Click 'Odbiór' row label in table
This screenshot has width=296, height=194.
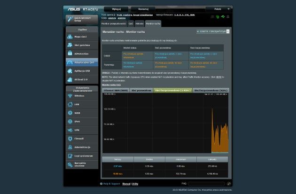107,56
